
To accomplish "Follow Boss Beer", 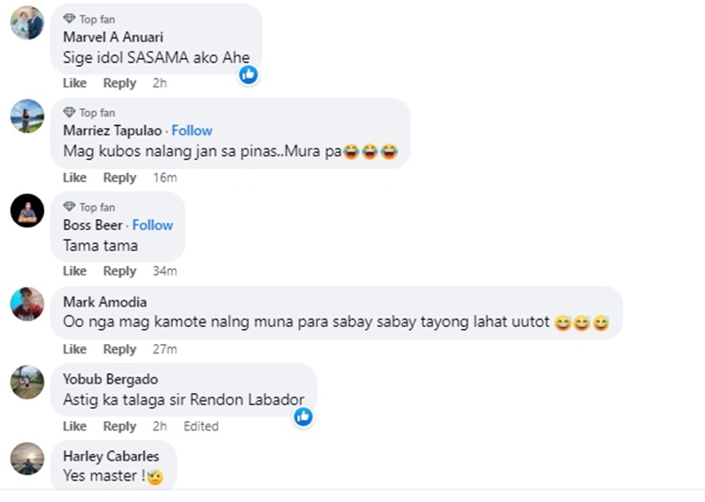I will click(x=152, y=226).
